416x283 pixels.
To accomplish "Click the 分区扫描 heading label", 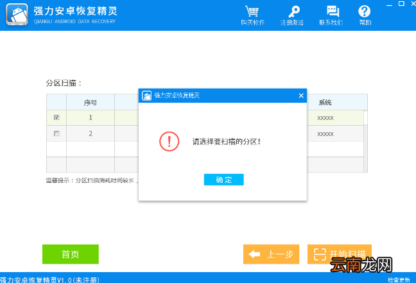I will point(64,83).
